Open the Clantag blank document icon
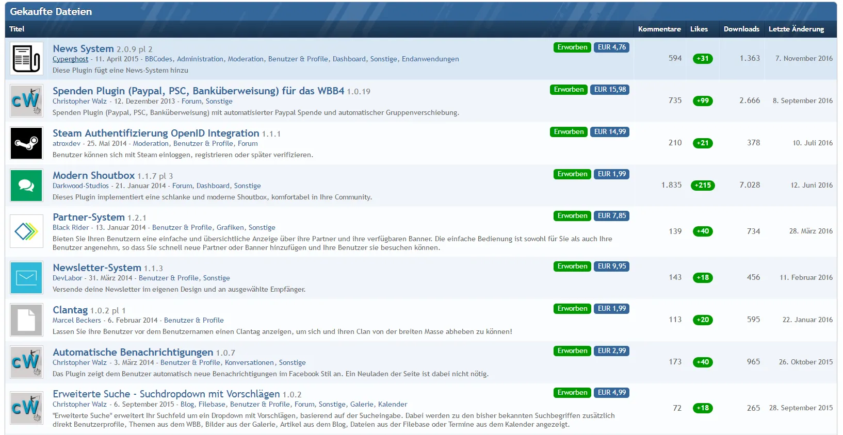 pyautogui.click(x=26, y=320)
